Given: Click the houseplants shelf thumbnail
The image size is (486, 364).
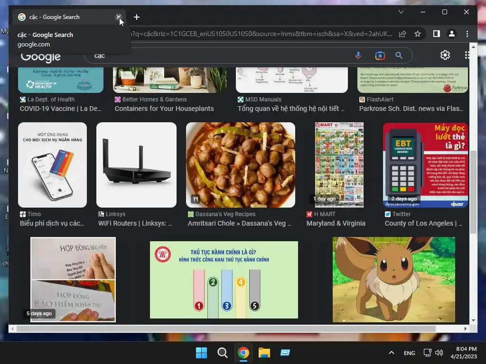Looking at the screenshot, I should click(170, 80).
